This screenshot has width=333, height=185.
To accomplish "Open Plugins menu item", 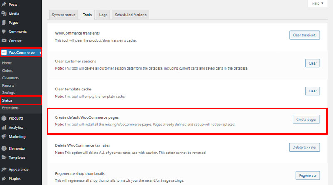I will pos(15,179).
